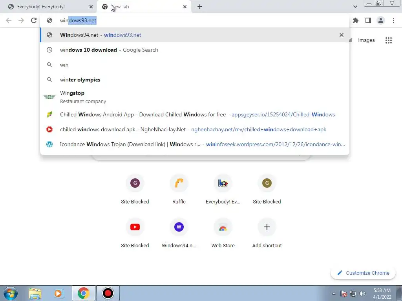Open the profile avatar icon
402x301 pixels.
(x=381, y=20)
